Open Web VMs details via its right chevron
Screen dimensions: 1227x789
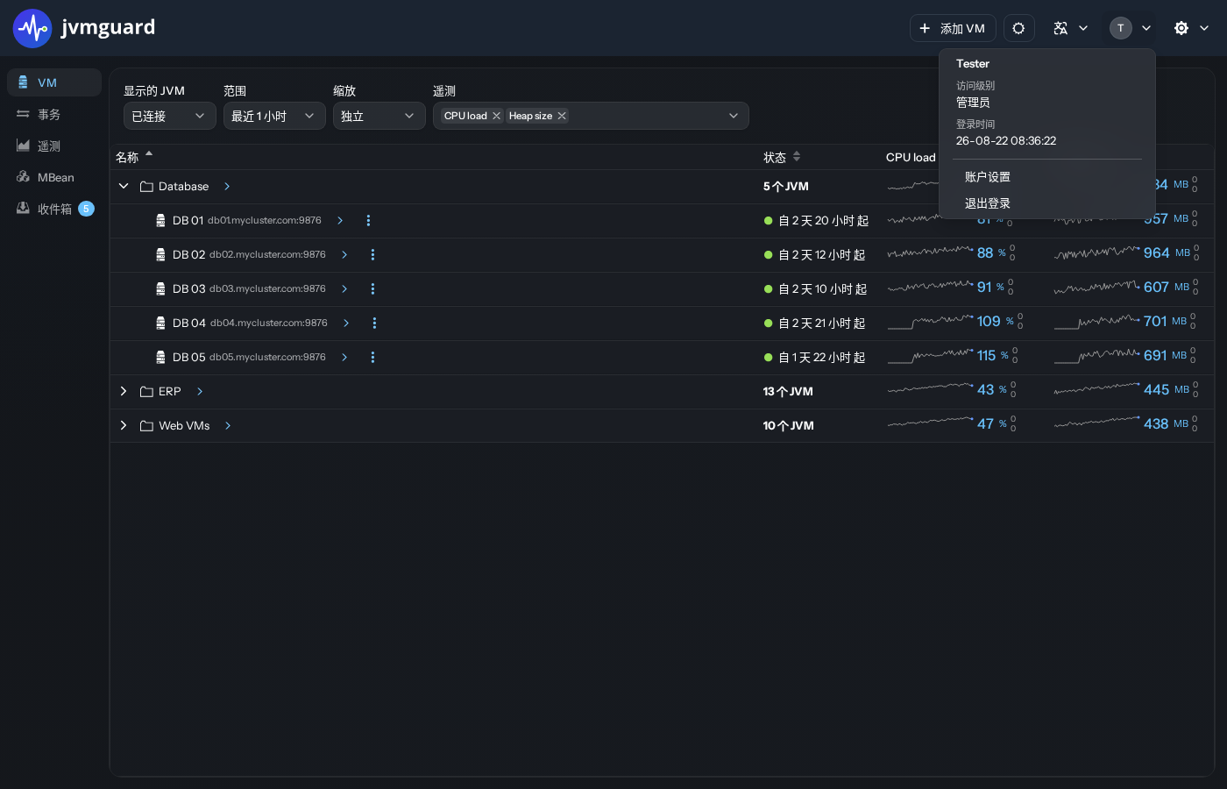pyautogui.click(x=228, y=426)
